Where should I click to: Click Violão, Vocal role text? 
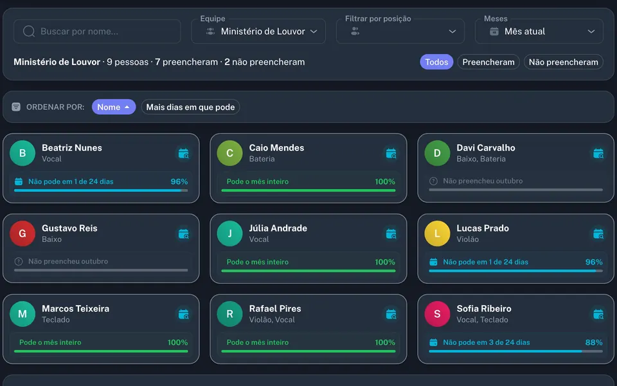coord(272,320)
